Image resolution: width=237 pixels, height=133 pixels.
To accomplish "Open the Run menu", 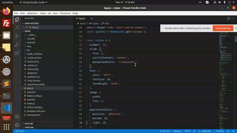I will (x=56, y=13).
